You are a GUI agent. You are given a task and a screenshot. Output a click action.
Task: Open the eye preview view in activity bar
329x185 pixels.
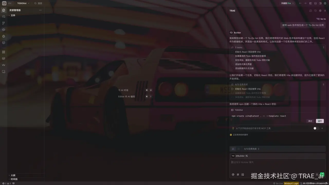coord(4,30)
